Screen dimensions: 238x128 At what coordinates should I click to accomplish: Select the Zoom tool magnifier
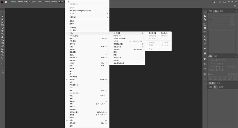pyautogui.click(x=2, y=58)
